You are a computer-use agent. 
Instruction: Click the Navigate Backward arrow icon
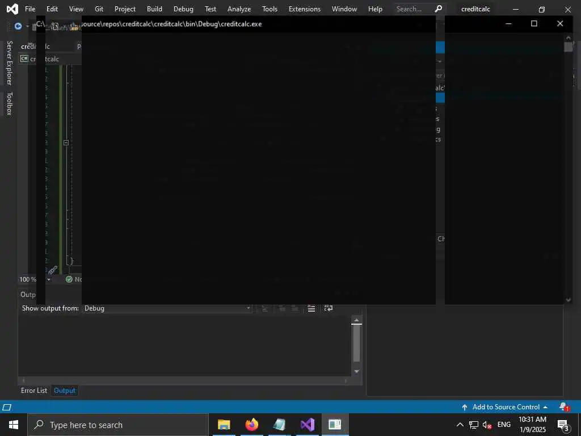click(18, 26)
